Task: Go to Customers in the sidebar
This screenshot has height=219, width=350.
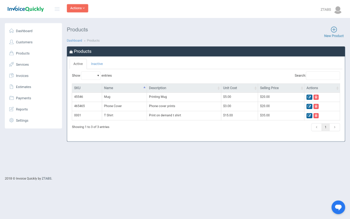Action: tap(24, 42)
